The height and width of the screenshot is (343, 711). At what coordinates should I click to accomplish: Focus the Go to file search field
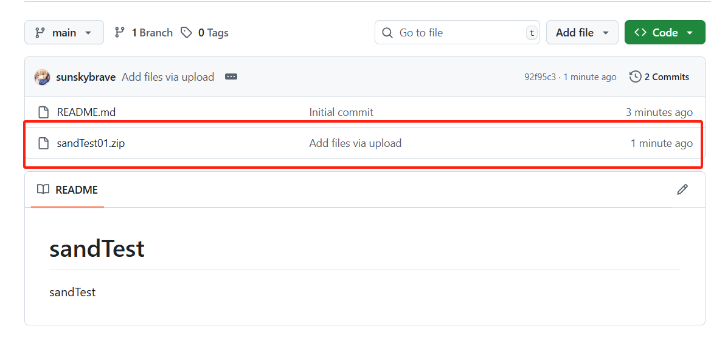pos(457,33)
